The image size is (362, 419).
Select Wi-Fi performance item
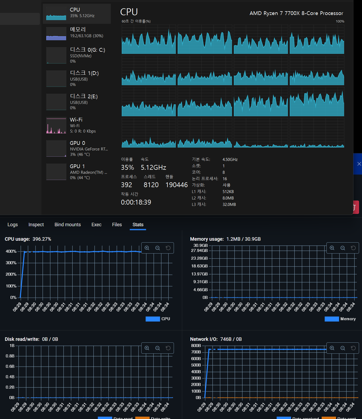coord(77,125)
